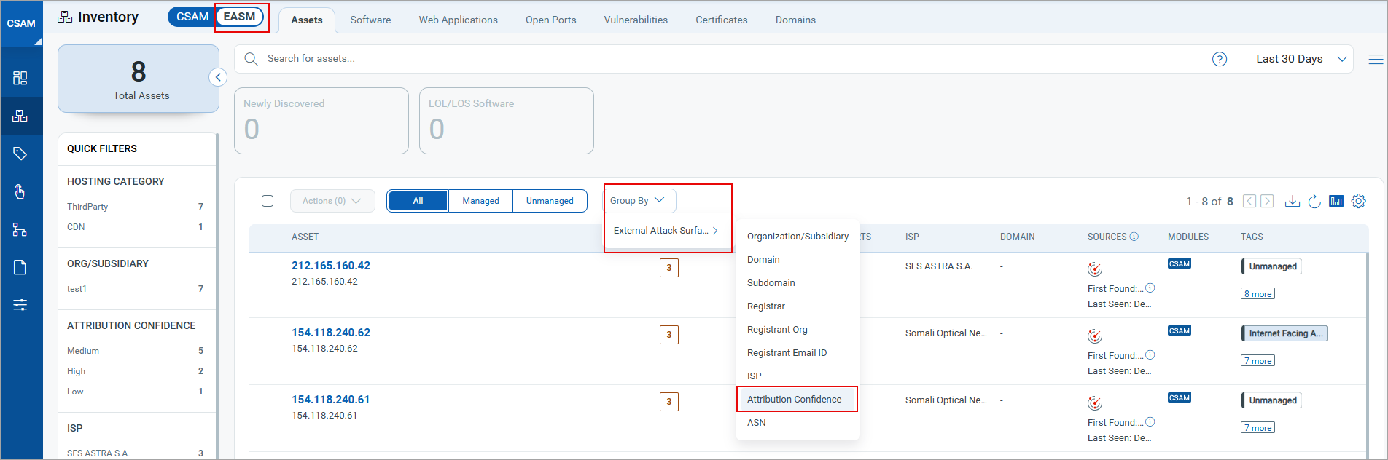Open the inventory network icon in sidebar
The width and height of the screenshot is (1388, 460).
pos(20,116)
